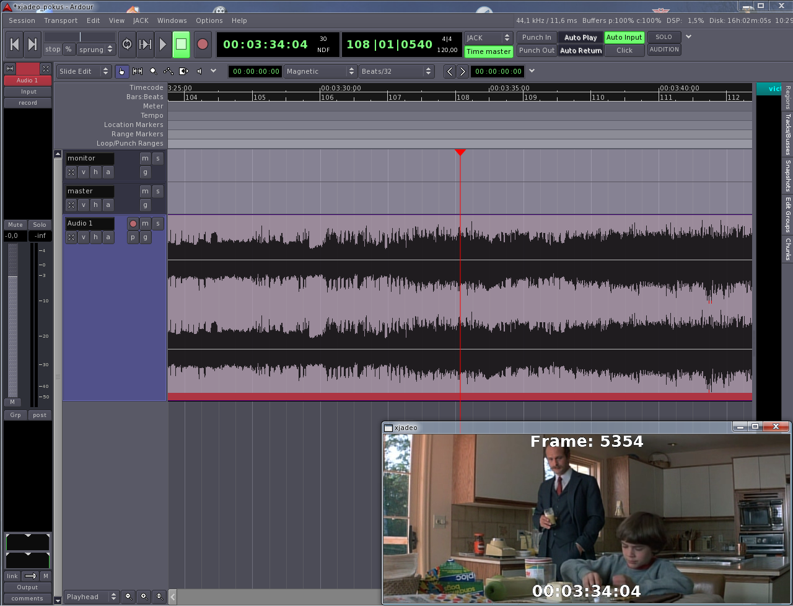Solo the master bus
This screenshot has width=793, height=606.
(158, 191)
